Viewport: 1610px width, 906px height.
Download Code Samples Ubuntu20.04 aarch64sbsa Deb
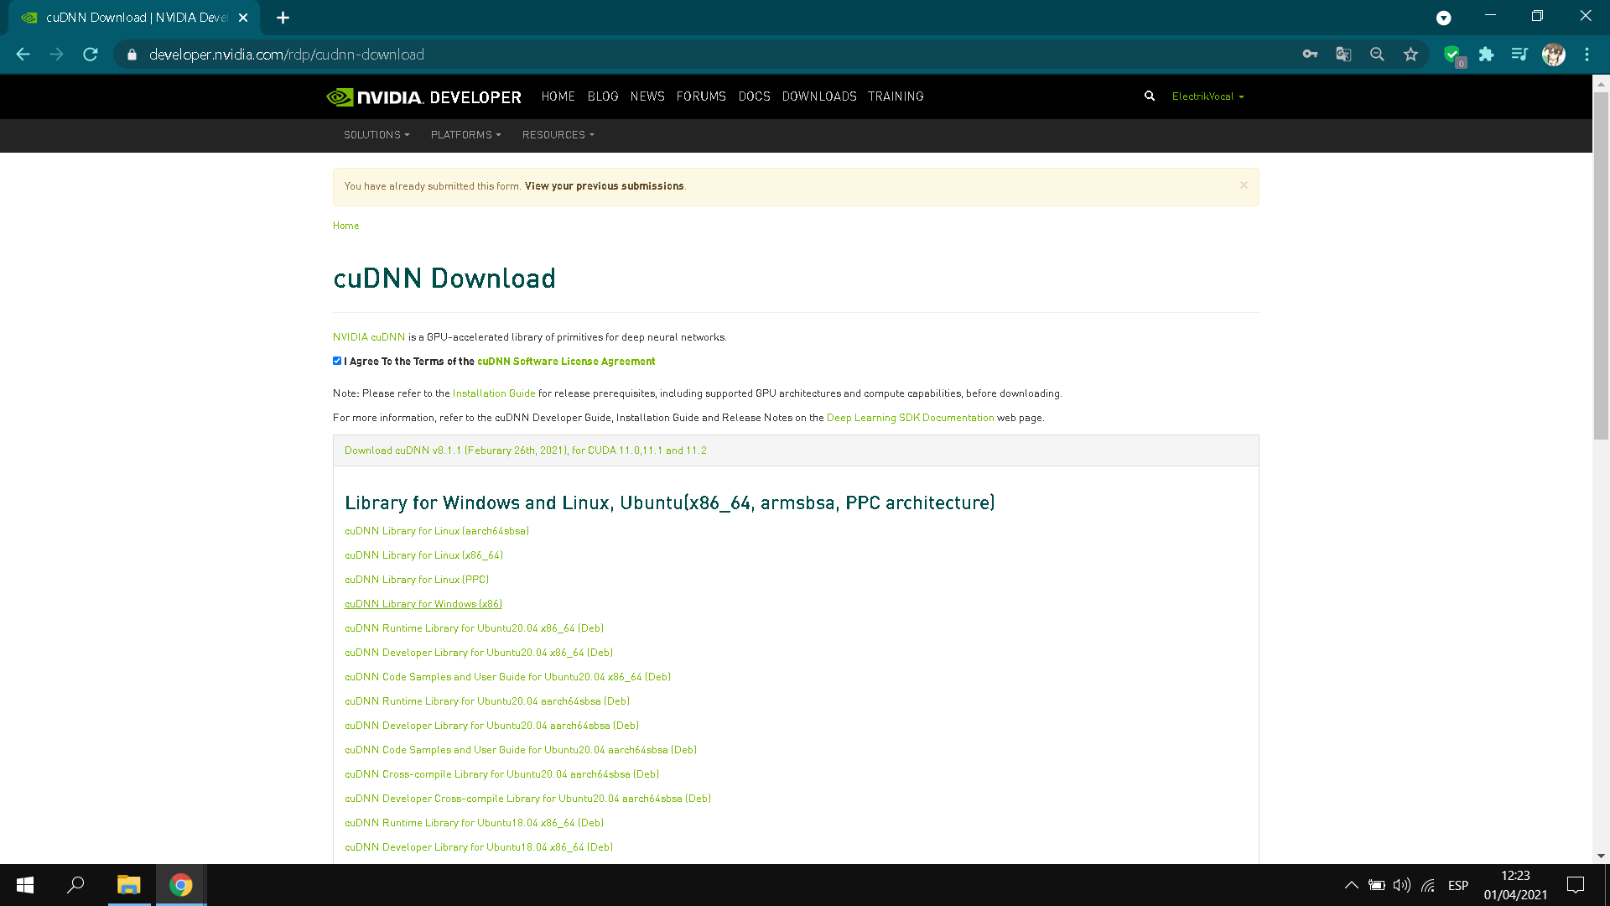pyautogui.click(x=520, y=750)
